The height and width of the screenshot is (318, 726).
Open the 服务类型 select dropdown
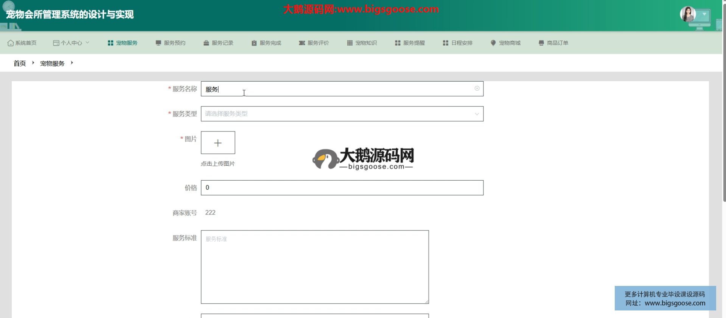pos(342,114)
